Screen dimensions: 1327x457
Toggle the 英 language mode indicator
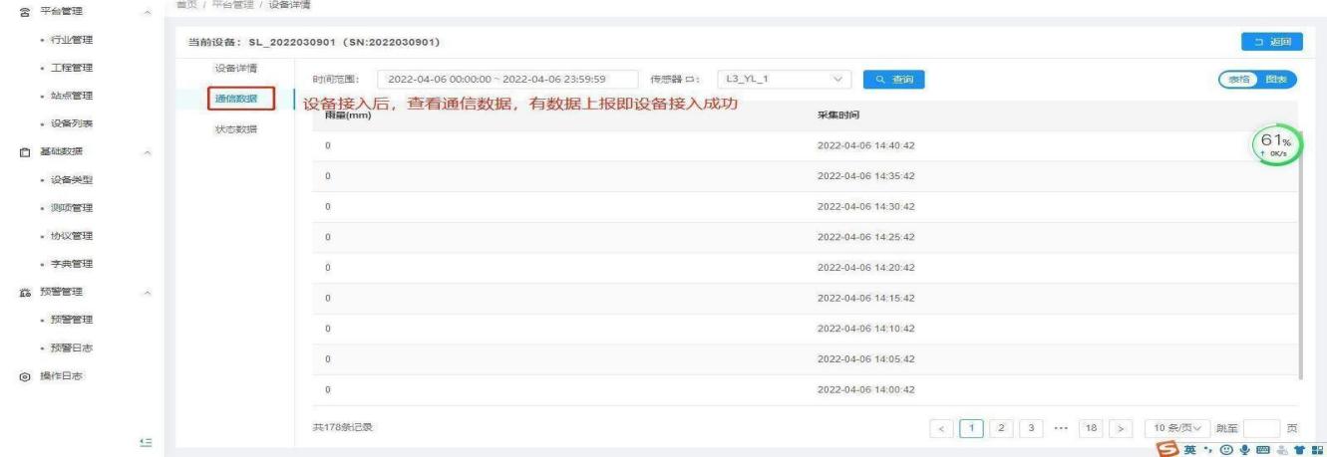click(1188, 448)
